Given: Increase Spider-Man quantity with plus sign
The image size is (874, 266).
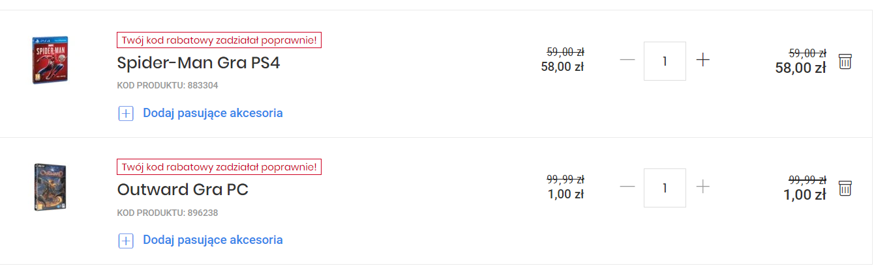Looking at the screenshot, I should [702, 60].
